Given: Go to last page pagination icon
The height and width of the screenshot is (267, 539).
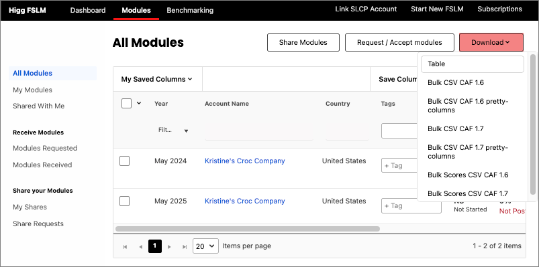Looking at the screenshot, I should 185,246.
